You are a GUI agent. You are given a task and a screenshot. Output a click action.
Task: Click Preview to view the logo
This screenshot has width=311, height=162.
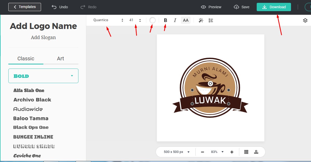click(x=211, y=7)
